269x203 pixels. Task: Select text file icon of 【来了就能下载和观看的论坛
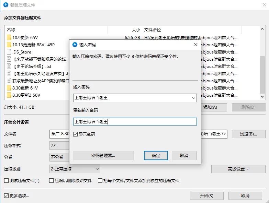tap(9, 59)
